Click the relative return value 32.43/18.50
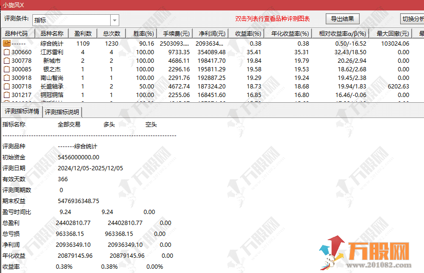 [x=351, y=52]
